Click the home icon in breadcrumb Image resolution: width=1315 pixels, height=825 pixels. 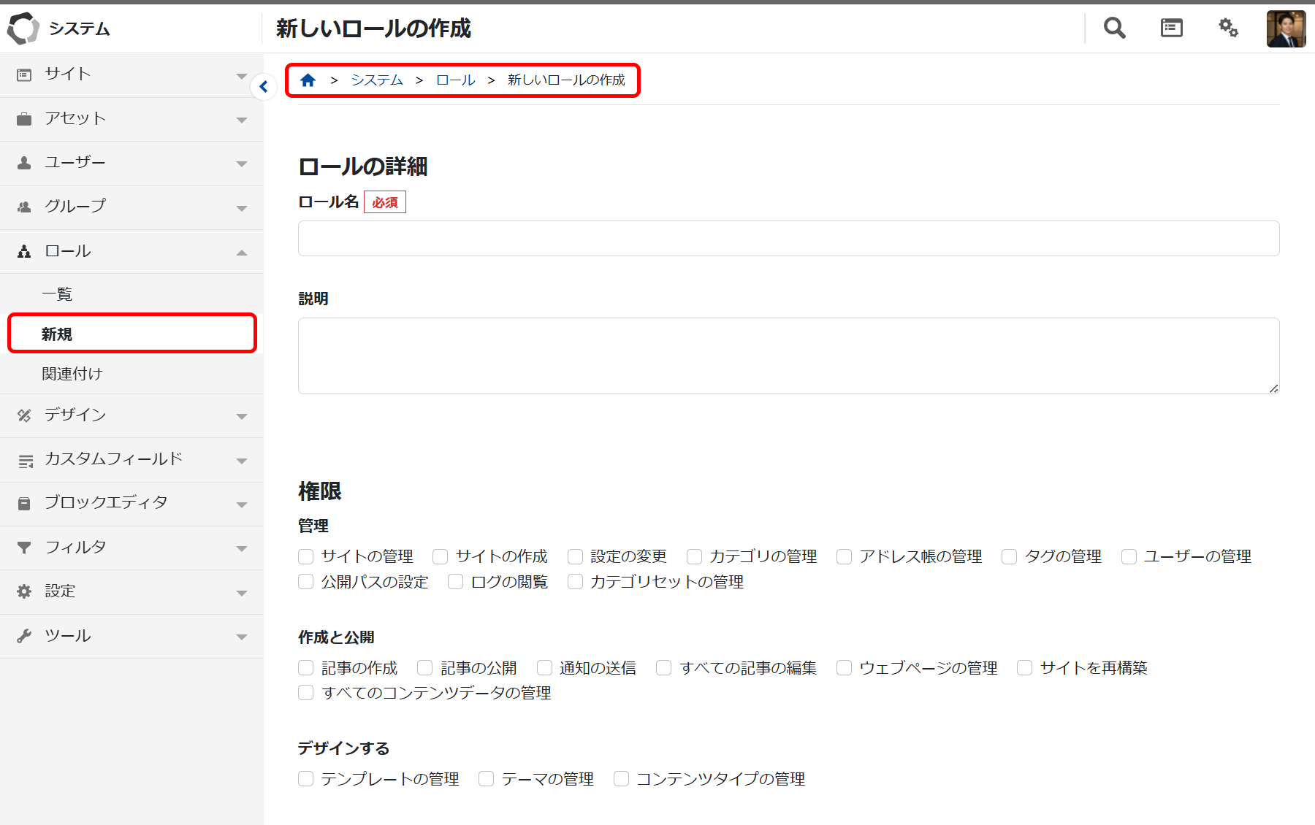308,80
